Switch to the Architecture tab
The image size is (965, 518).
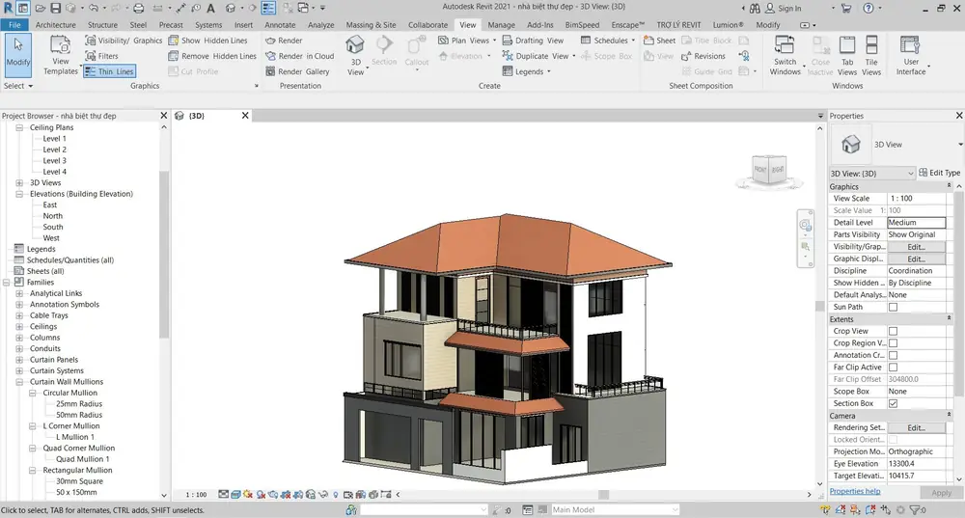tap(55, 25)
